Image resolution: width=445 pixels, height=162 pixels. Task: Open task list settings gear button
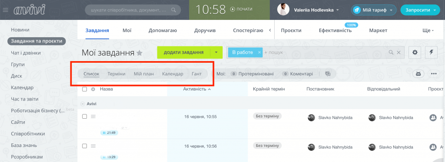point(415,52)
